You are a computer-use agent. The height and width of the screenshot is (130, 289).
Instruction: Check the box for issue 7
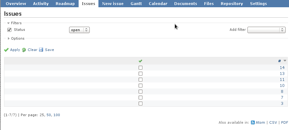point(141,98)
